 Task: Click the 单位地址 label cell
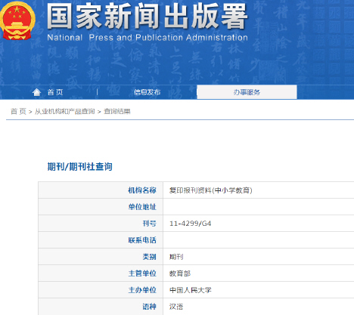point(101,207)
